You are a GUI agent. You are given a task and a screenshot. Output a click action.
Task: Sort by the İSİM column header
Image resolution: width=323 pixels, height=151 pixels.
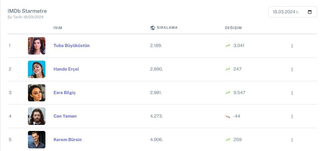click(58, 28)
